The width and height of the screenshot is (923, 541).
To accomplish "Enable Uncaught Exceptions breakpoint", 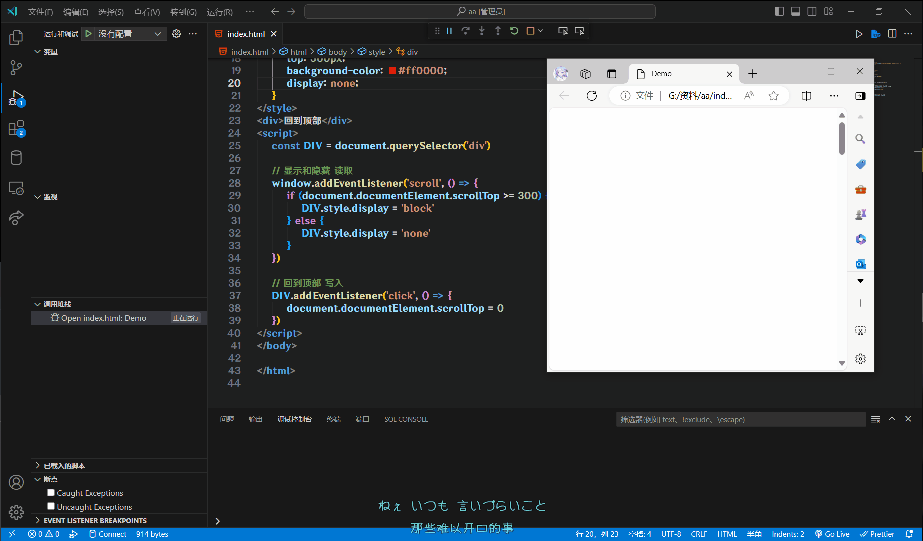I will [x=51, y=506].
